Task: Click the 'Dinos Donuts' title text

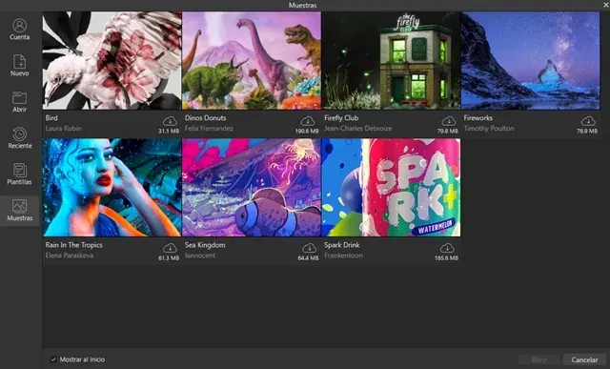Action: (x=206, y=118)
